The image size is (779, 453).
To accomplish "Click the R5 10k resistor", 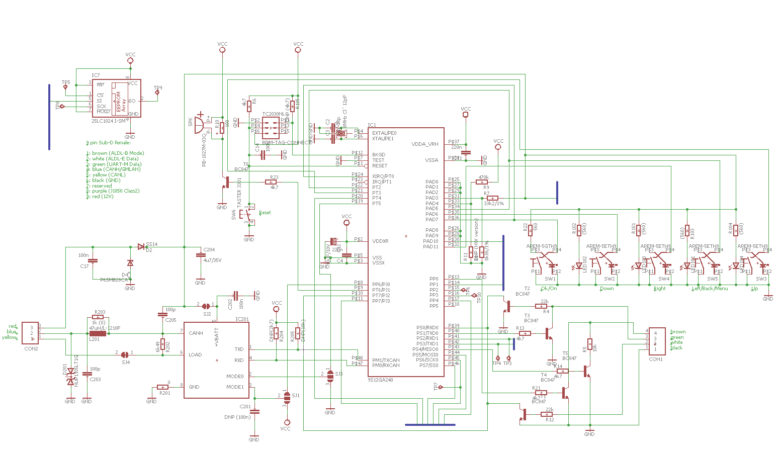I will tap(590, 344).
